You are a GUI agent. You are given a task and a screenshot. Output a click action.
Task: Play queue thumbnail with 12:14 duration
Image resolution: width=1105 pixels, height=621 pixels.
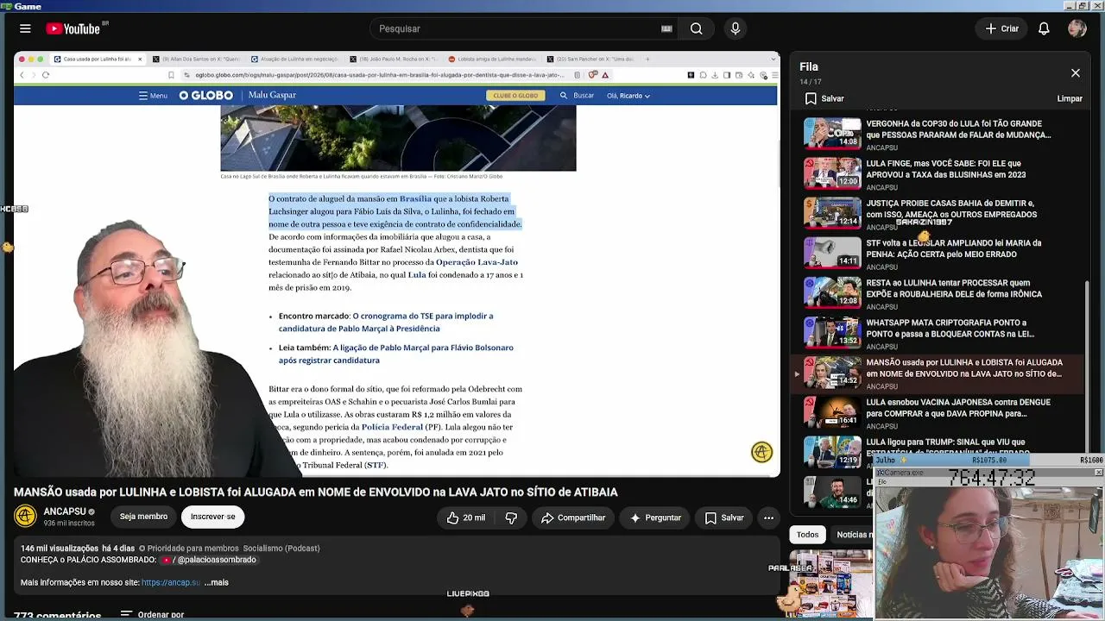832,213
